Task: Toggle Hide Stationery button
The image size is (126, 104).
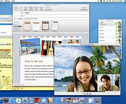Action: pyautogui.click(x=84, y=8)
